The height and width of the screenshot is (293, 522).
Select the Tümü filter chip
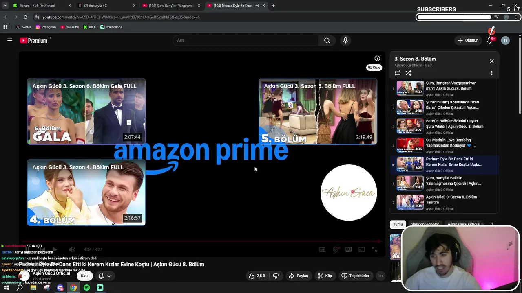coord(398,224)
